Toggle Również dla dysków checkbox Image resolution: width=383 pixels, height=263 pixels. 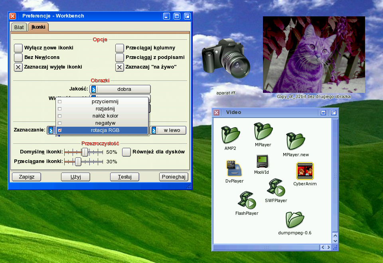[x=126, y=152]
